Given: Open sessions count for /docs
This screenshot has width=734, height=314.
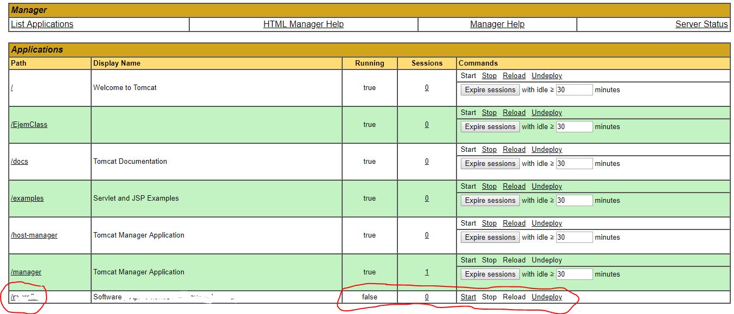Looking at the screenshot, I should 427,161.
